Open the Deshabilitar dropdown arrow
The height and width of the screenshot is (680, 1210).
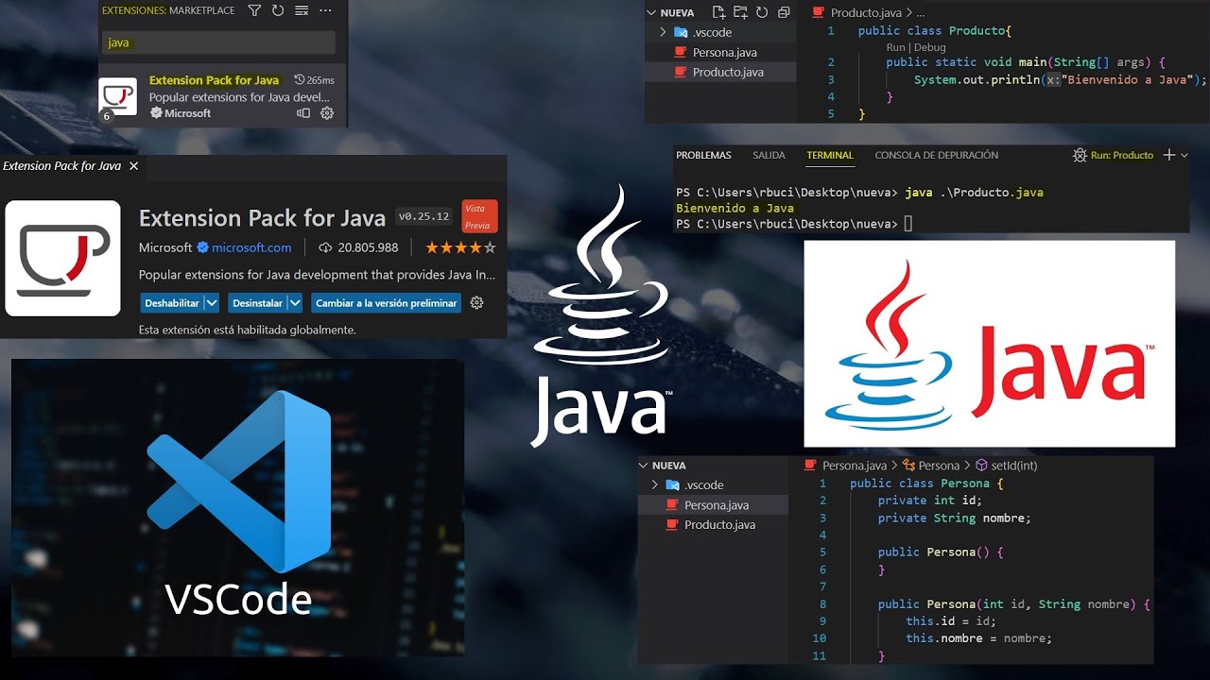[212, 303]
